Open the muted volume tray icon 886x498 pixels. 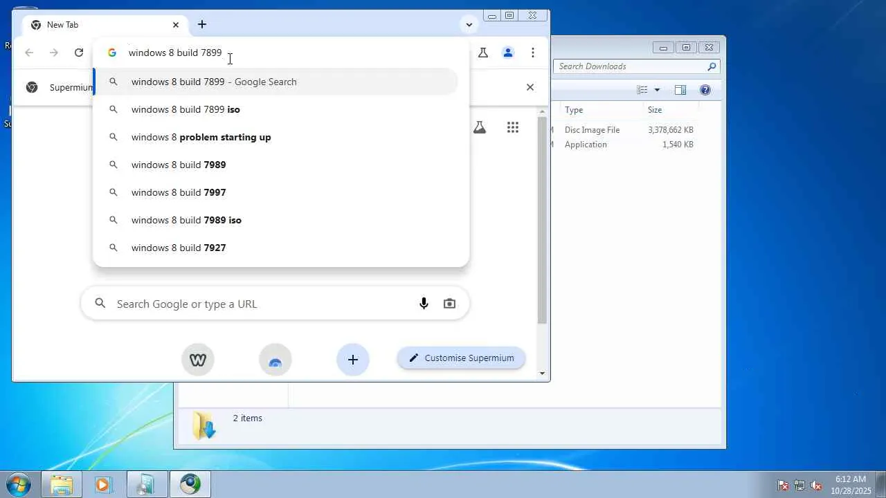pyautogui.click(x=816, y=485)
